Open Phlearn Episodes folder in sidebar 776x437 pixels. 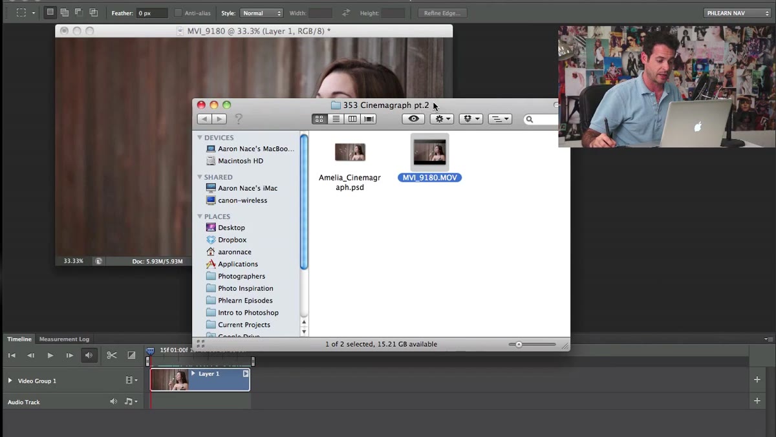[245, 301]
